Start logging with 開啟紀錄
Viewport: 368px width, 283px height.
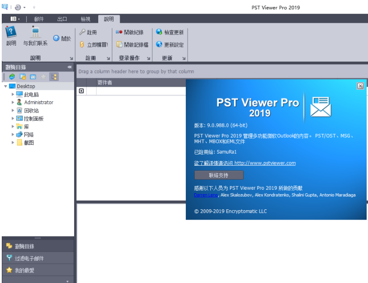pos(130,32)
